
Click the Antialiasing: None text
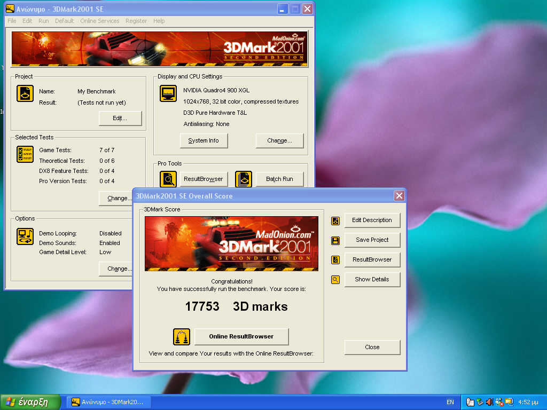point(206,124)
